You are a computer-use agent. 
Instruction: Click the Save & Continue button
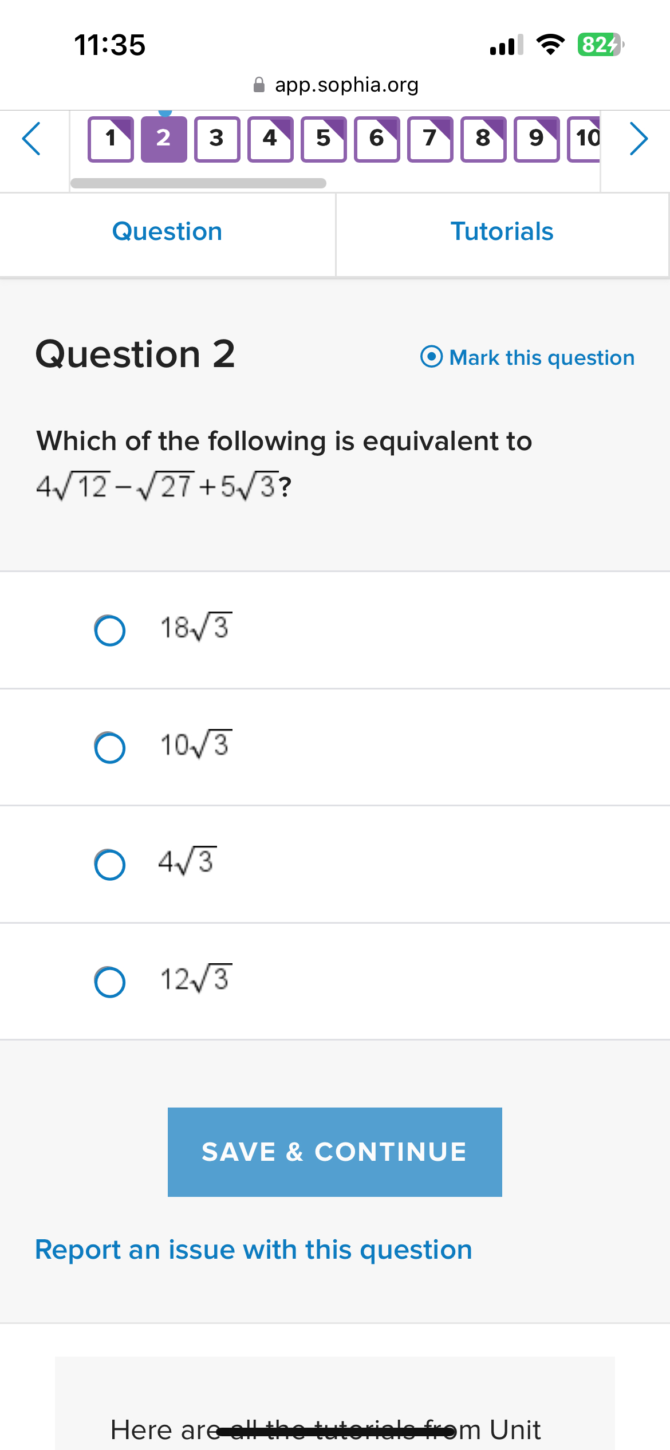coord(334,1151)
